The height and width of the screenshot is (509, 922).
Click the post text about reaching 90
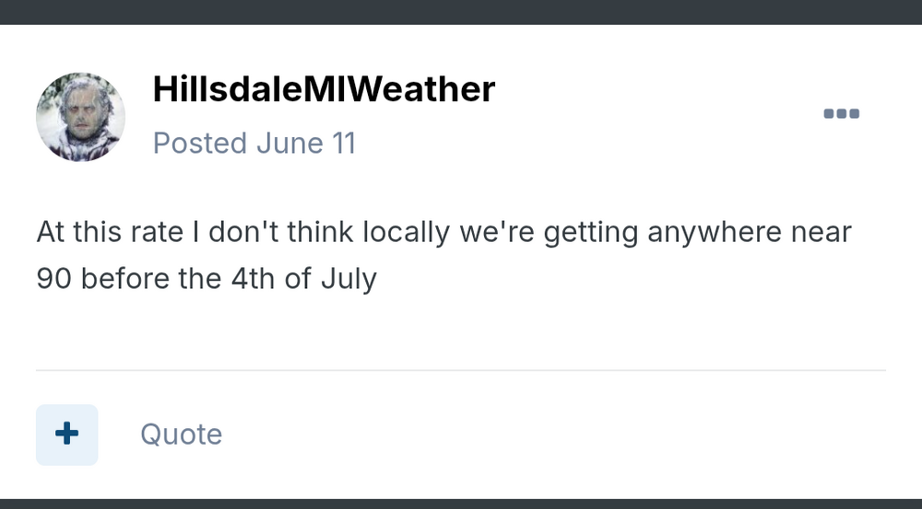coord(444,255)
